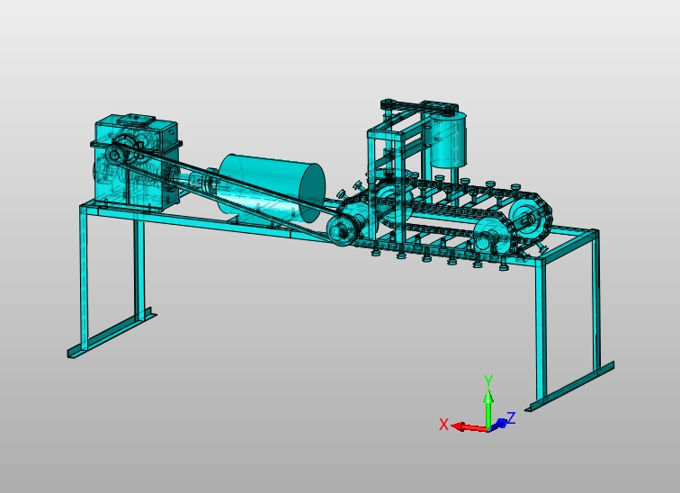This screenshot has height=493, width=680.
Task: Click the blue Z axis arrow of triad
Action: coord(498,424)
